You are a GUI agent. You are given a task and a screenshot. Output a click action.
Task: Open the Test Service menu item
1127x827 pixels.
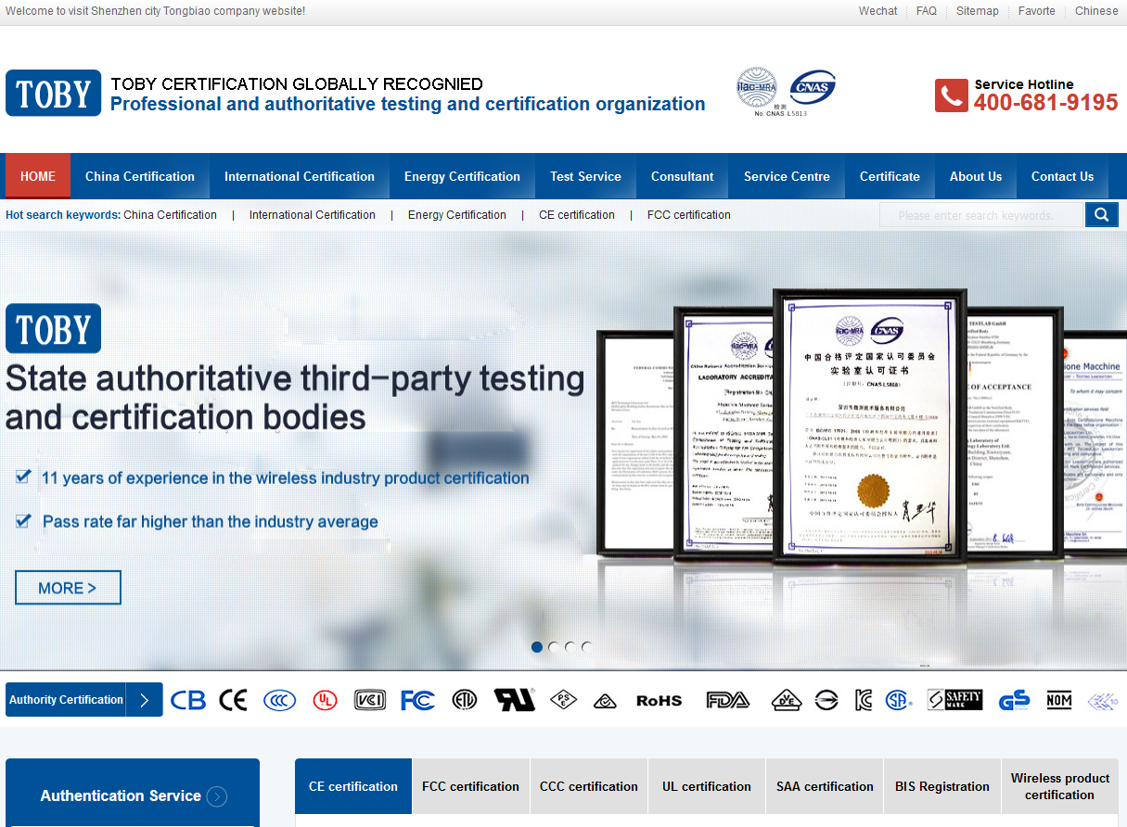pos(585,176)
